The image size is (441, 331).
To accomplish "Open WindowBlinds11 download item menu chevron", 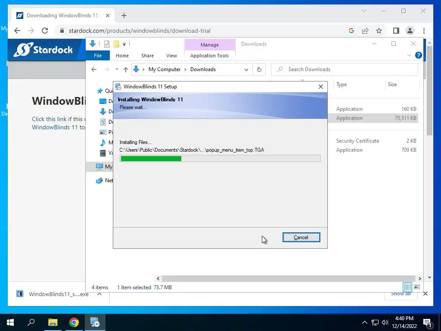I will pos(99,294).
